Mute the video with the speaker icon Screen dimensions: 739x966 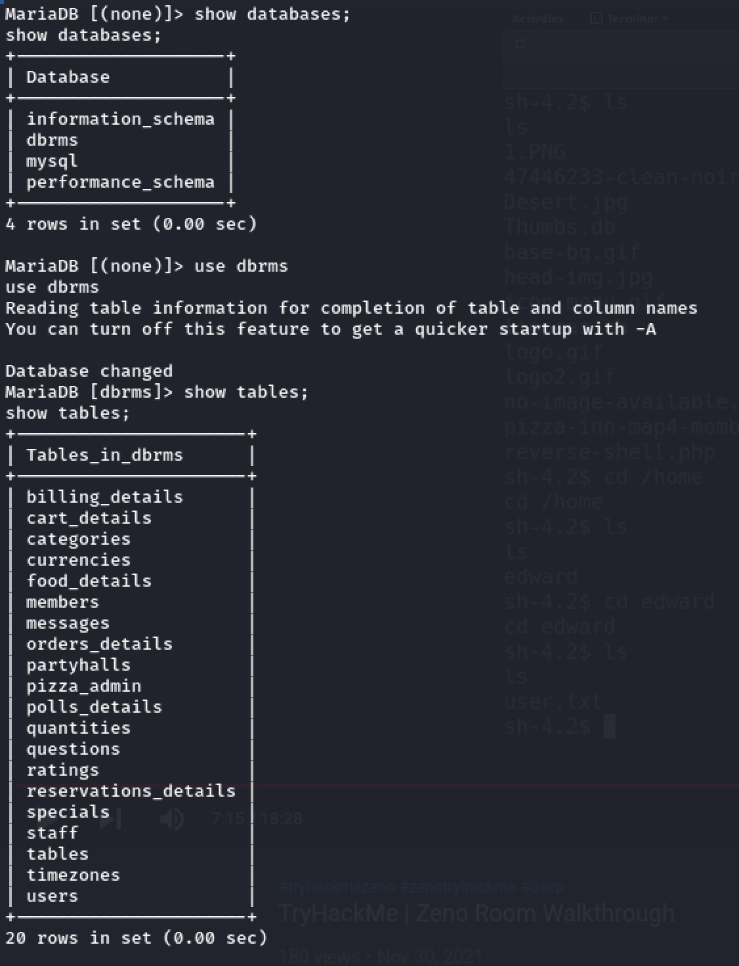pyautogui.click(x=171, y=818)
